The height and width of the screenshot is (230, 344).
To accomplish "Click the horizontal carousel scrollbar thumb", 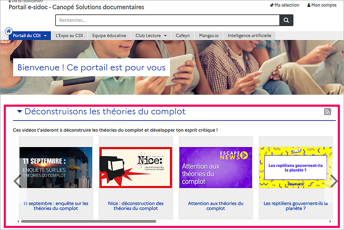I will pyautogui.click(x=88, y=221).
